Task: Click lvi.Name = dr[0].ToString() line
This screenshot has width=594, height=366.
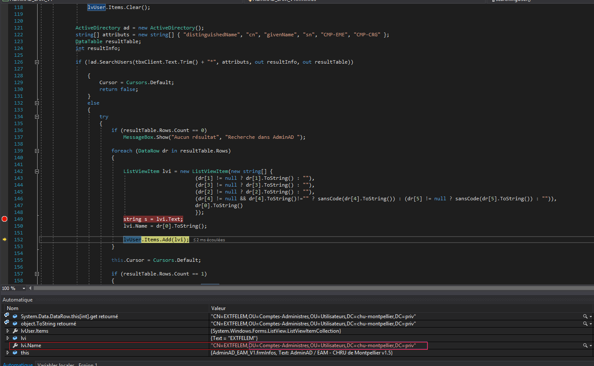Action: (x=165, y=226)
